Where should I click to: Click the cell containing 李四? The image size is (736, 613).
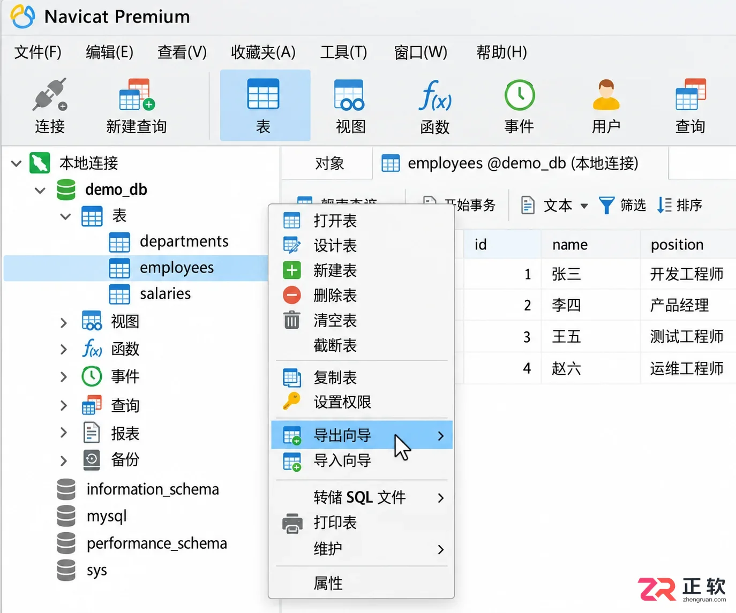pos(591,305)
